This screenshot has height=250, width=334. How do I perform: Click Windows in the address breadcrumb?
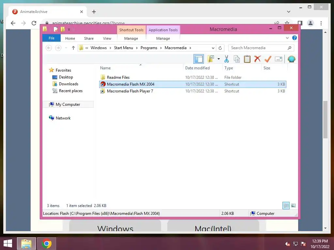(99, 48)
